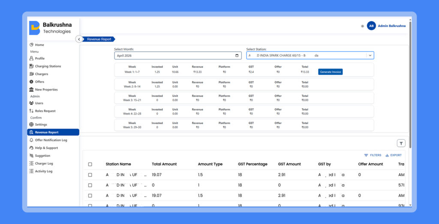Toggle the sun theme icon
Image resolution: width=439 pixels, height=224 pixels.
[362, 26]
